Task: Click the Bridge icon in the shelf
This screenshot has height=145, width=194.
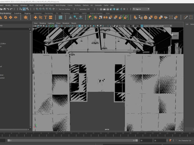Action: pyautogui.click(x=140, y=17)
